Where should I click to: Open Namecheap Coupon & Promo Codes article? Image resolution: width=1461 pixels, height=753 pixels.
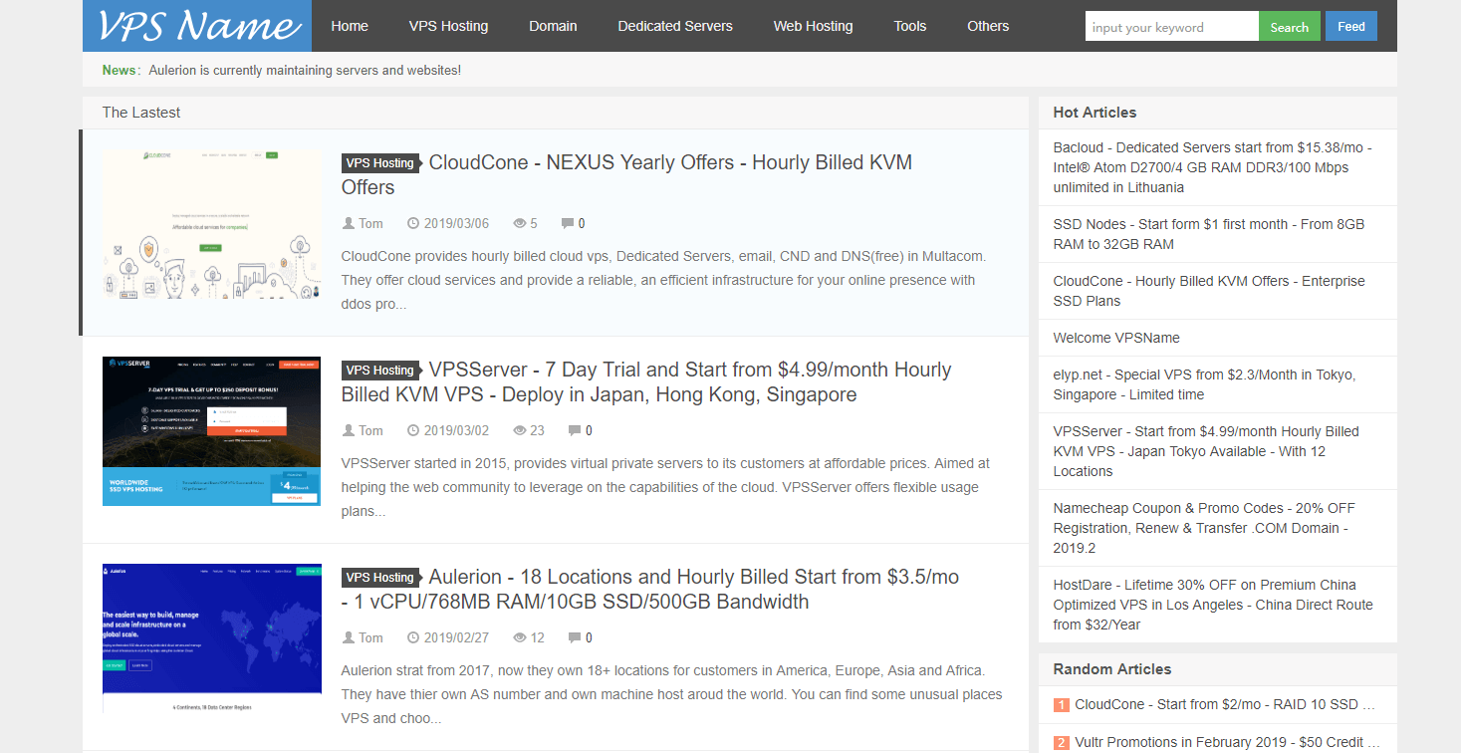pos(1204,528)
